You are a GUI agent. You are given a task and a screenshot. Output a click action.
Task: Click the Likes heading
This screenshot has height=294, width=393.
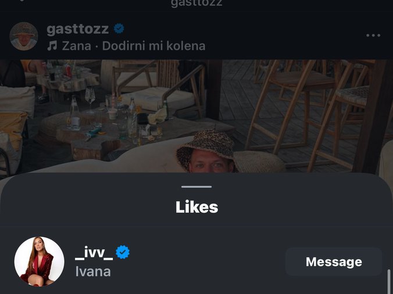196,207
